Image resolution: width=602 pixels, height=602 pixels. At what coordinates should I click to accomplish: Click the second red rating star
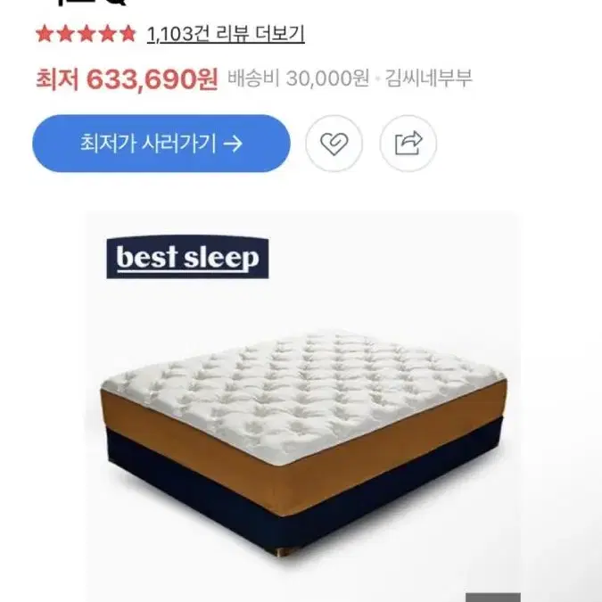coord(66,34)
